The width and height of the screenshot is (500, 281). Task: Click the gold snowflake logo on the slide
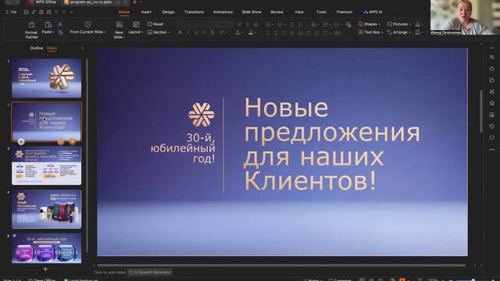coord(202,115)
